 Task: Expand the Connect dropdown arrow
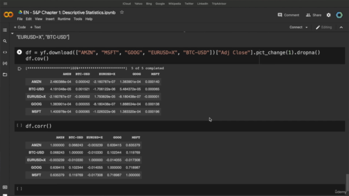click(306, 27)
